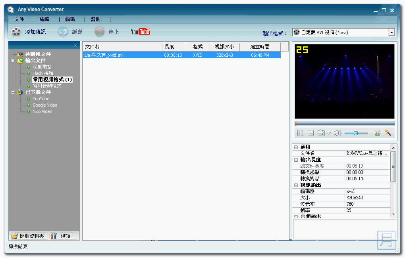This screenshot has height=258, width=405.
Task: Open video effects with the magic wand icon
Action: (388, 133)
